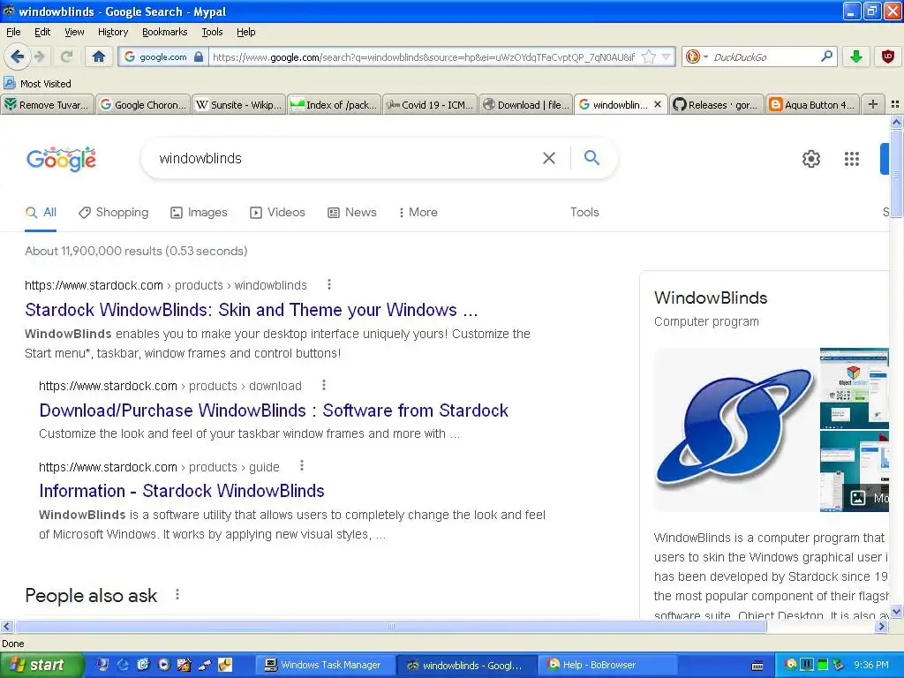Click the horizontal scrollbar right arrow

pyautogui.click(x=881, y=626)
